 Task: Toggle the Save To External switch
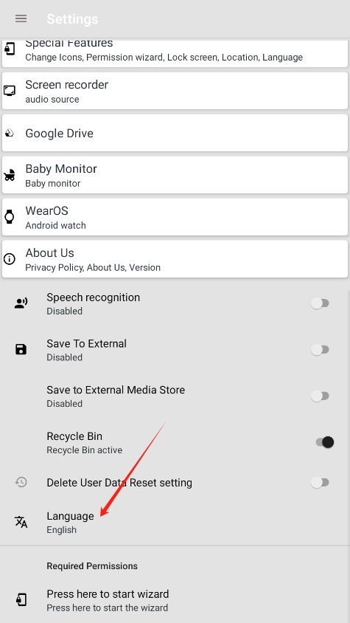coord(320,350)
